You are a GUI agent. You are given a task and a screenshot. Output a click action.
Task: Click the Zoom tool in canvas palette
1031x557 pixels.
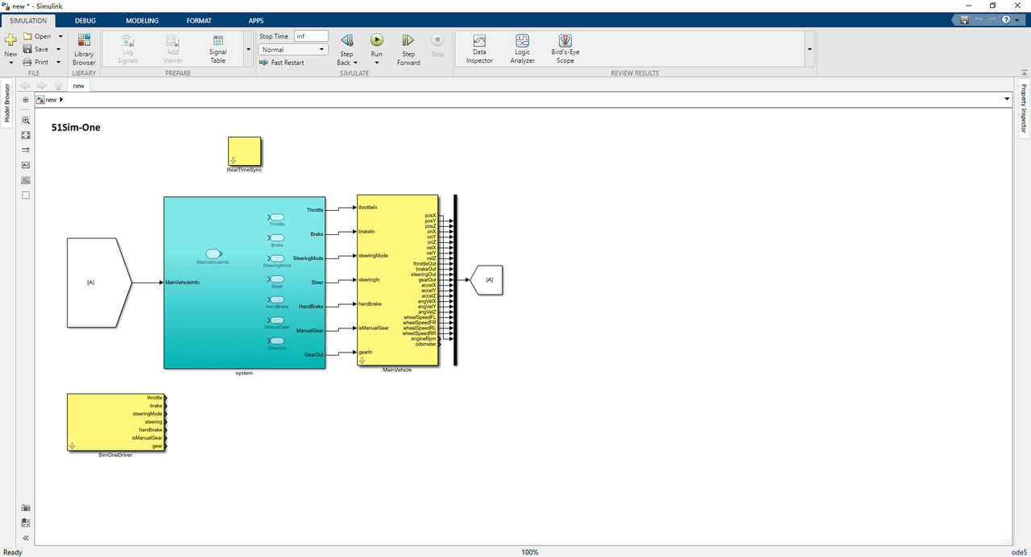pyautogui.click(x=26, y=120)
